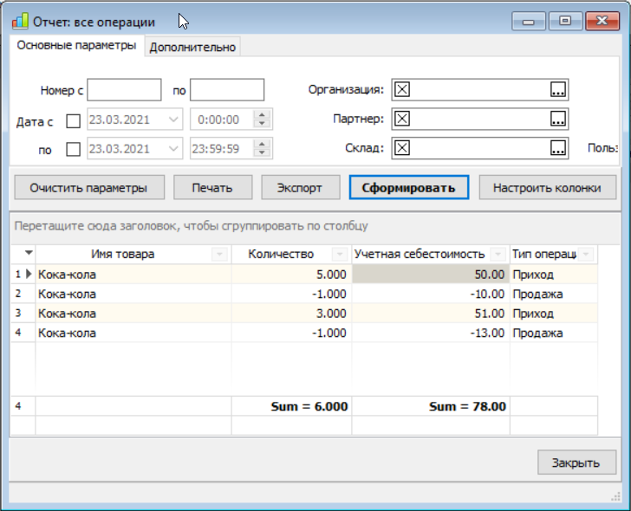The width and height of the screenshot is (631, 511).
Task: Click the report chart icon in title bar
Action: point(20,22)
